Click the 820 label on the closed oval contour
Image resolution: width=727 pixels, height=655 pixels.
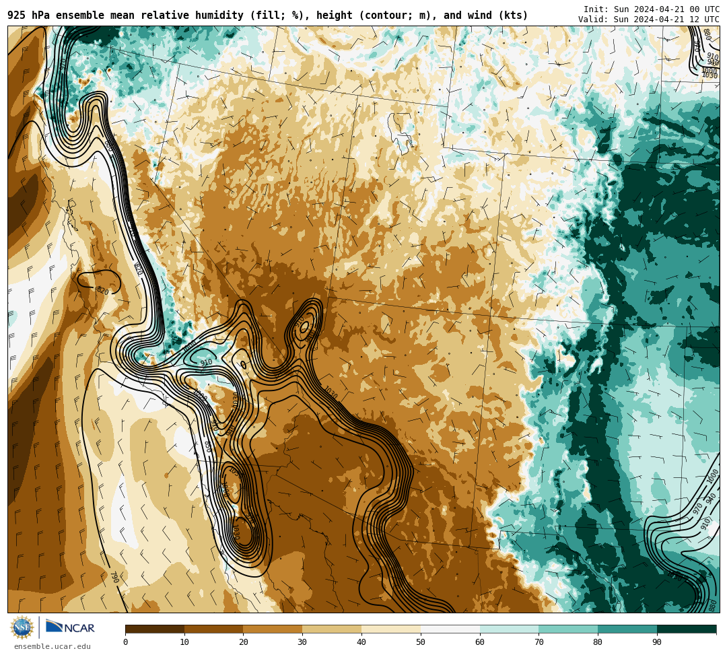tap(102, 291)
